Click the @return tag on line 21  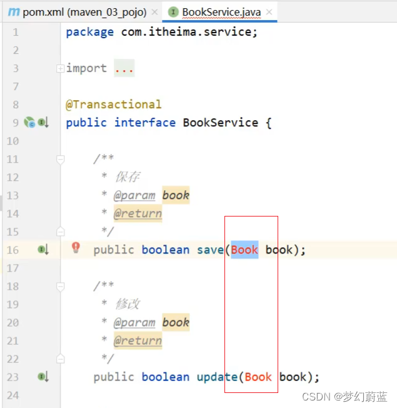point(138,340)
